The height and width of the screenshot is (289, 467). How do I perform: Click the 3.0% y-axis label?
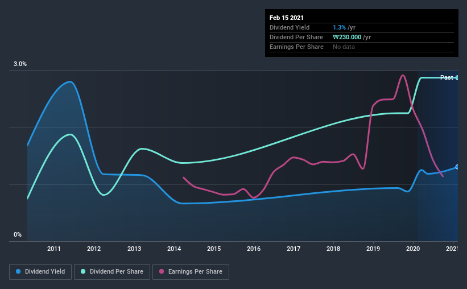click(20, 64)
